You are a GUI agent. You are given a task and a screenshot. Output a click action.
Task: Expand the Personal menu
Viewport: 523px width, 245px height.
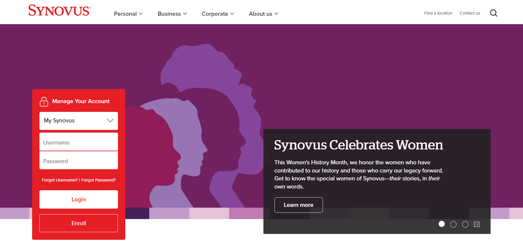pos(128,14)
